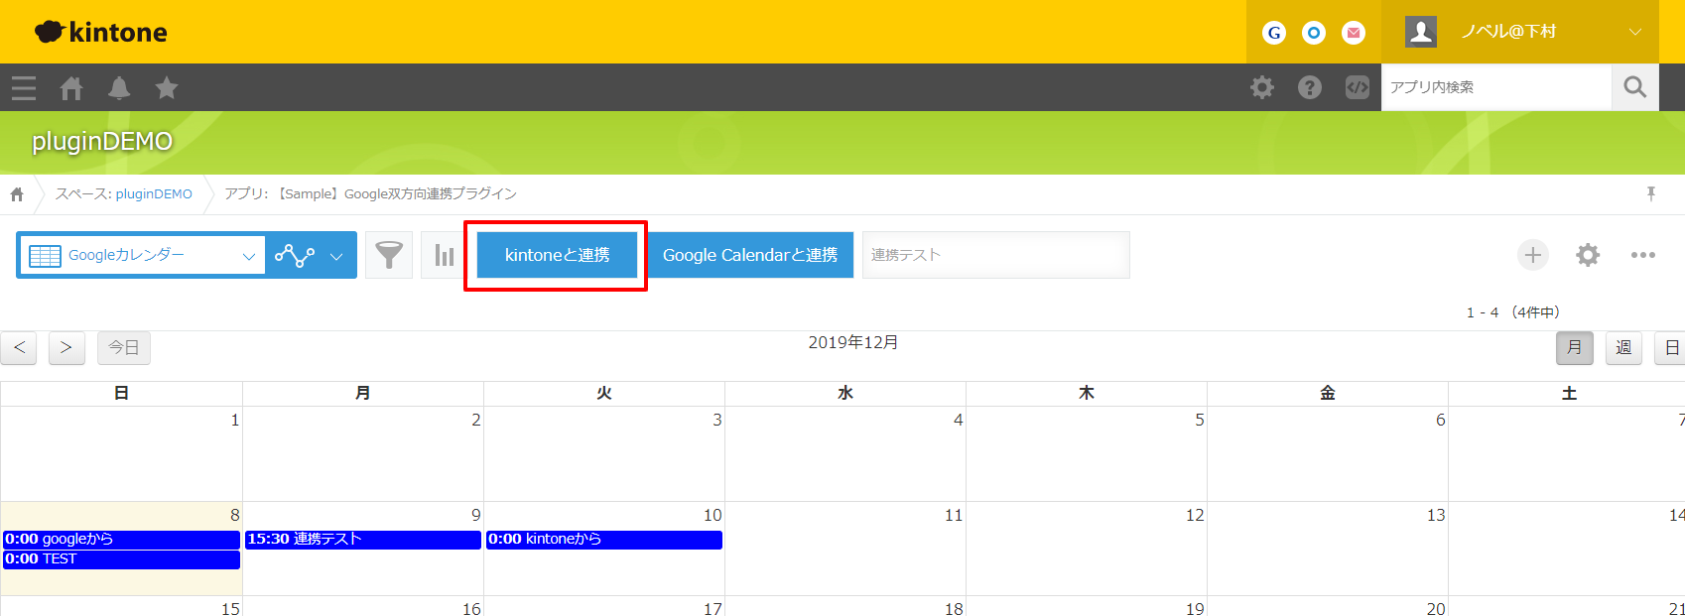Go to previous month with < button
Image resolution: width=1685 pixels, height=616 pixels.
coord(19,348)
